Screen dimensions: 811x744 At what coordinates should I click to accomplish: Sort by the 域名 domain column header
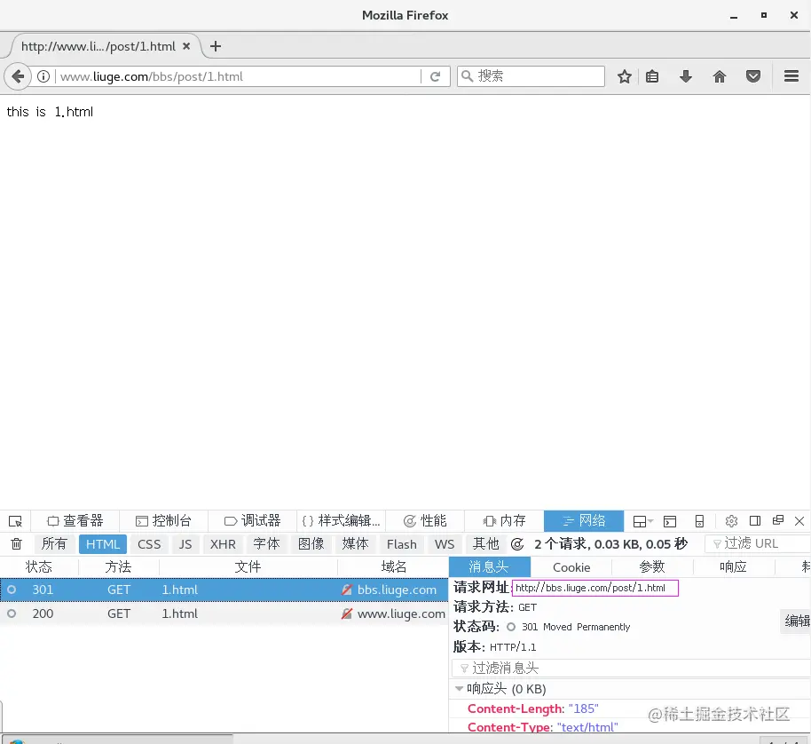point(394,567)
